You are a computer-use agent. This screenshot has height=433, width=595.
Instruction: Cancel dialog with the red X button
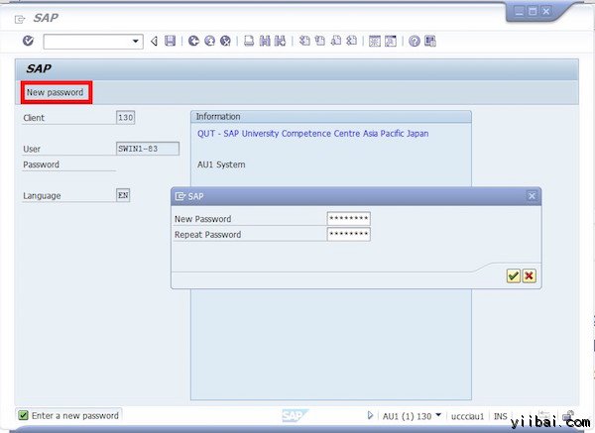[x=529, y=275]
